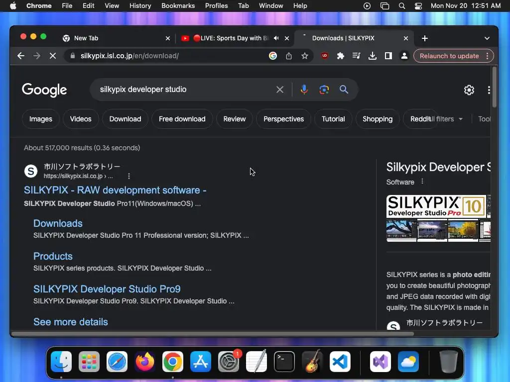The width and height of the screenshot is (510, 382).
Task: Apply the Tutorial filter chip
Action: click(333, 119)
